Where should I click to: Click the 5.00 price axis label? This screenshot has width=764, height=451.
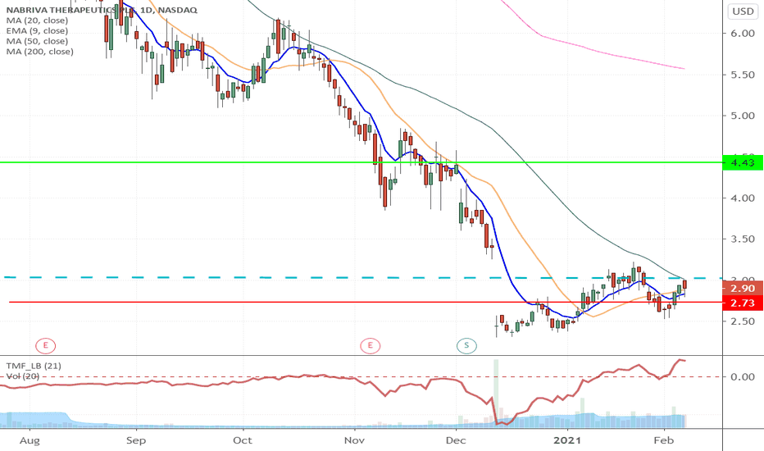tap(743, 116)
